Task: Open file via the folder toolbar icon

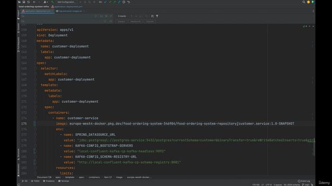Action: 19,2
